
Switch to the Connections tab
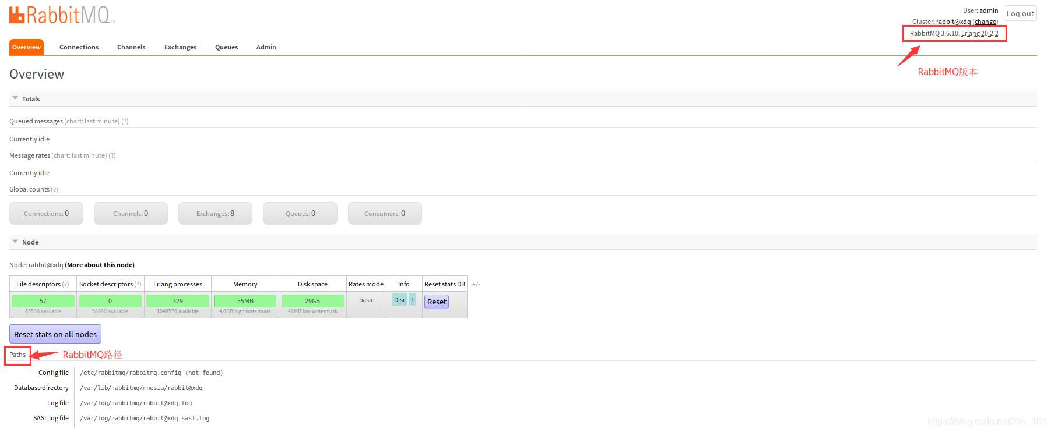click(79, 47)
